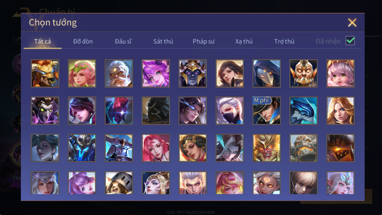The height and width of the screenshot is (215, 382).
Task: Pick the stone golem hero portrait
Action: tap(303, 148)
